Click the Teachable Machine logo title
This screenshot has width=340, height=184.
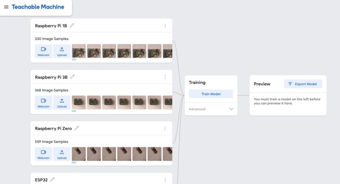[x=38, y=7]
